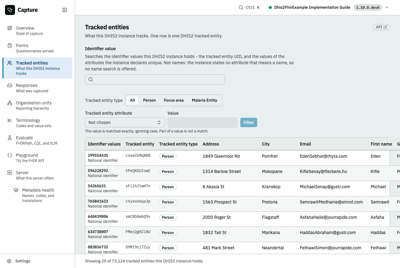This screenshot has height=268, width=400.
Task: Open Metadata health via heart-pulse icon
Action: [x=16, y=190]
